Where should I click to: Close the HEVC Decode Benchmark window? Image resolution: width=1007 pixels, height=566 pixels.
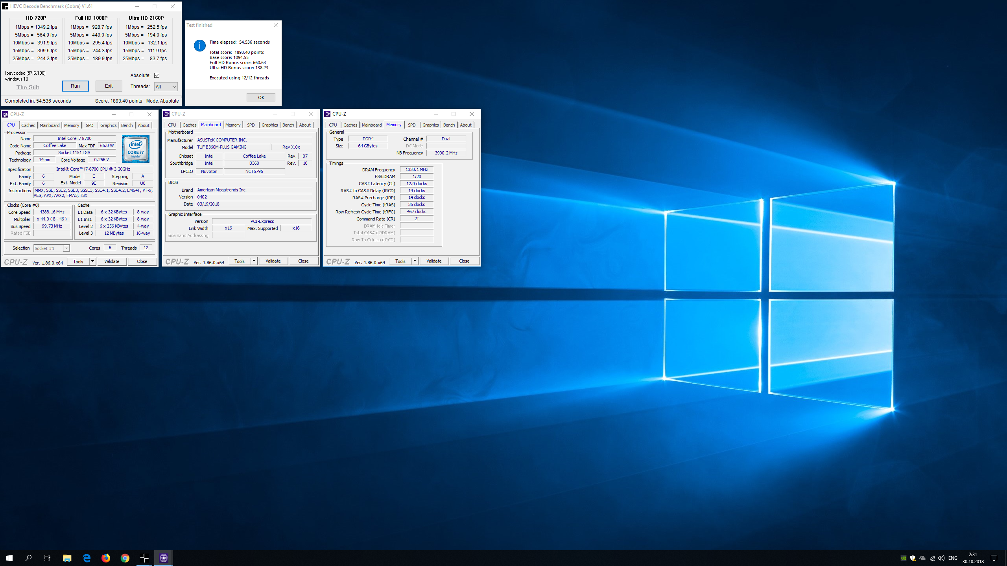[x=173, y=6]
